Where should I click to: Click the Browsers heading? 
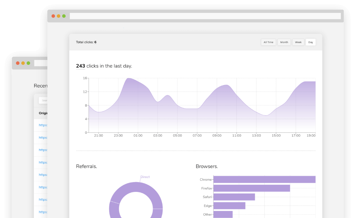tap(207, 166)
